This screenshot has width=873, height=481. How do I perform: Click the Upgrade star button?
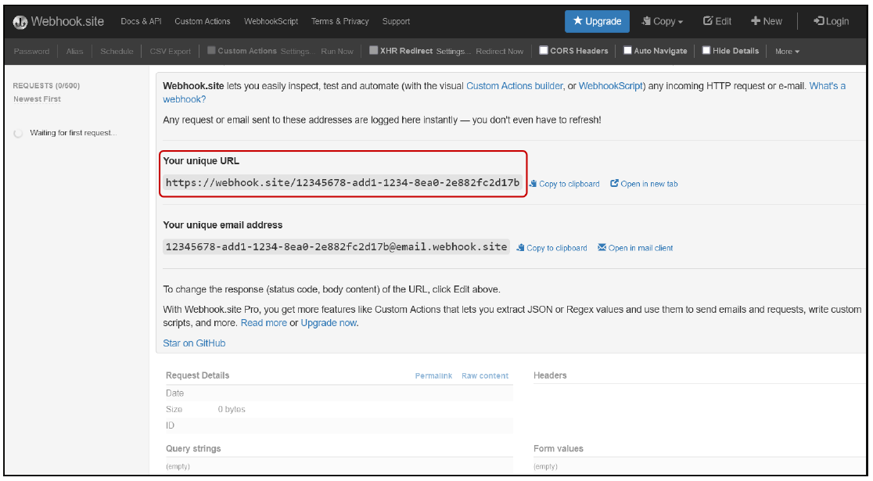[597, 21]
